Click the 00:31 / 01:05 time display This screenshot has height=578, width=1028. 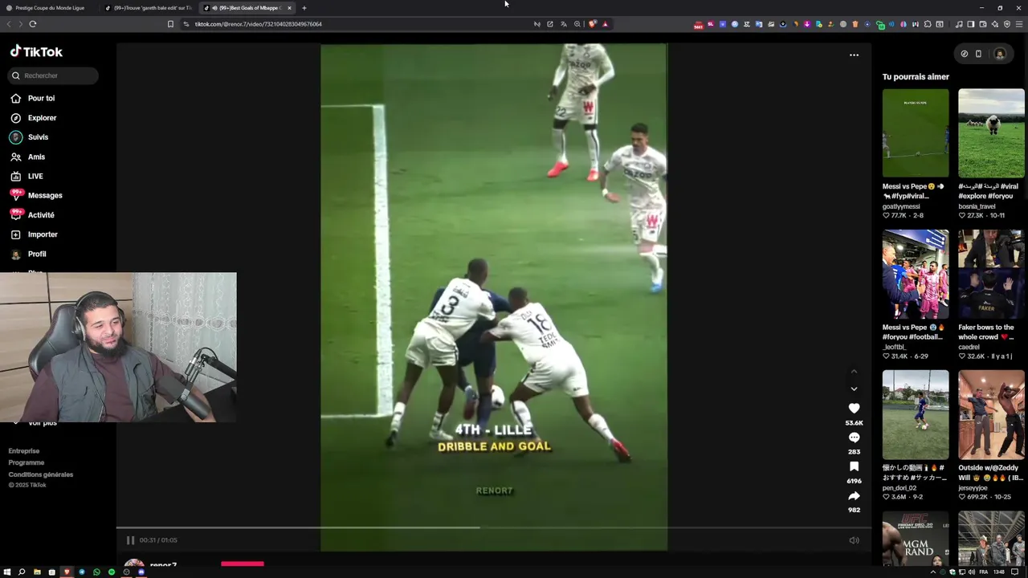(158, 540)
